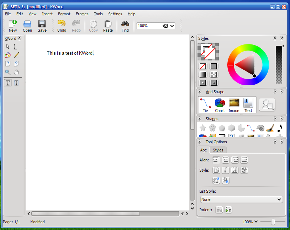The image size is (290, 230).
Task: Click the decrease indent button
Action: 219,210
